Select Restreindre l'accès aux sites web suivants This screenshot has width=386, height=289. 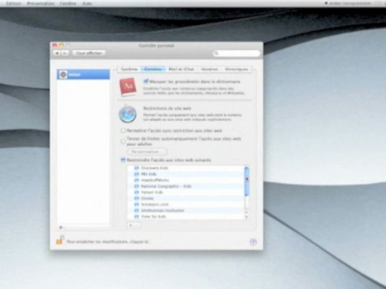123,160
